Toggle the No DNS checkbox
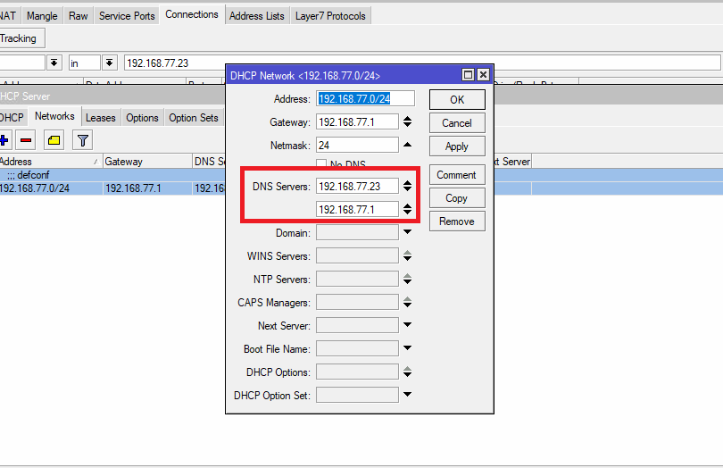723x468 pixels. coord(321,164)
